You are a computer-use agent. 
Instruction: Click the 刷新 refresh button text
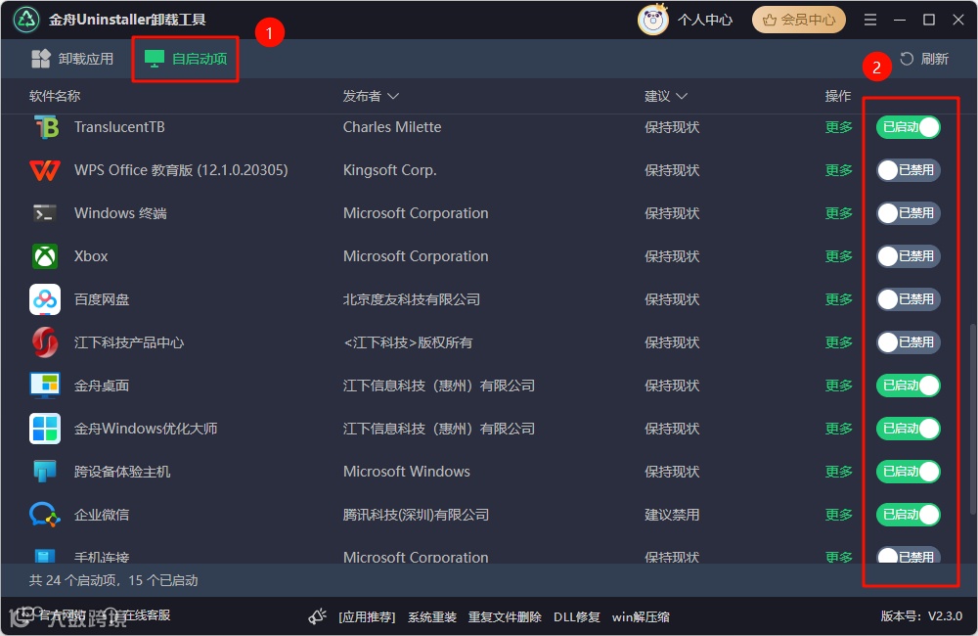(x=934, y=59)
